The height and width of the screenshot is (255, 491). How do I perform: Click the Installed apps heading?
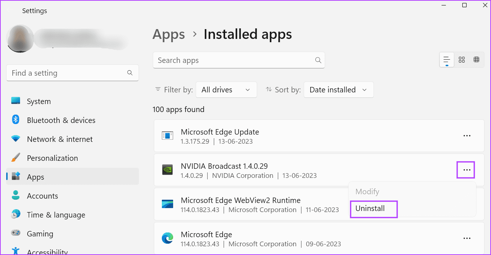pyautogui.click(x=248, y=35)
